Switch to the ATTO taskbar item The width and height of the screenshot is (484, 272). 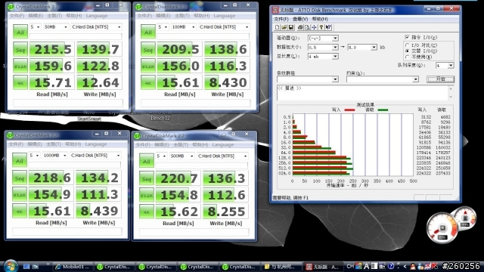323,267
